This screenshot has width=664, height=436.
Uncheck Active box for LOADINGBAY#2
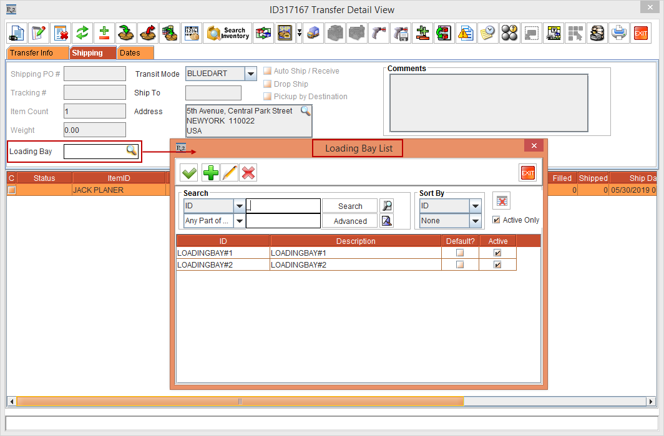497,265
